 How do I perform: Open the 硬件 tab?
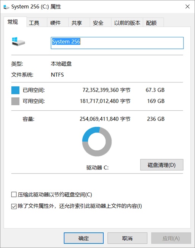click(x=58, y=23)
